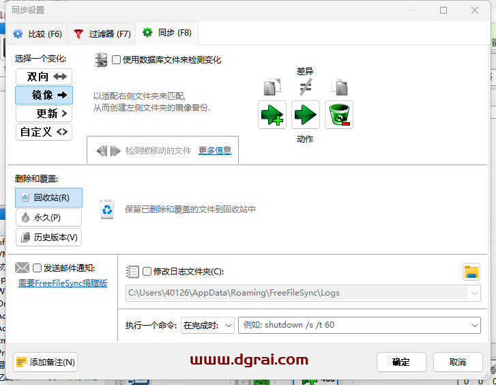Open the 需要FreeFileSync捐赠版 link
The image size is (496, 385).
63,283
